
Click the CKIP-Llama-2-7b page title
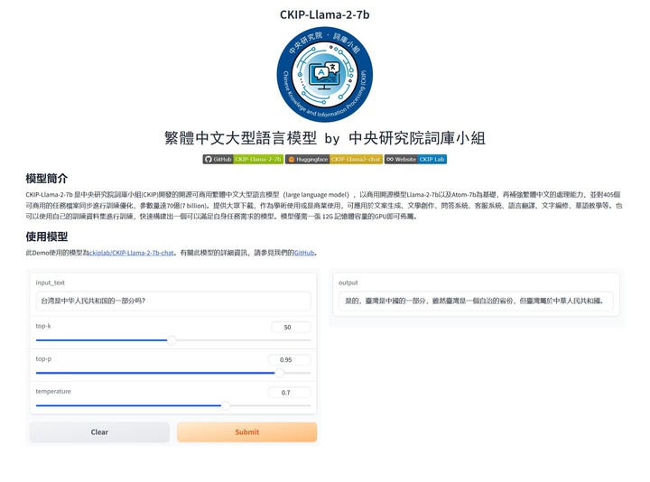click(325, 14)
